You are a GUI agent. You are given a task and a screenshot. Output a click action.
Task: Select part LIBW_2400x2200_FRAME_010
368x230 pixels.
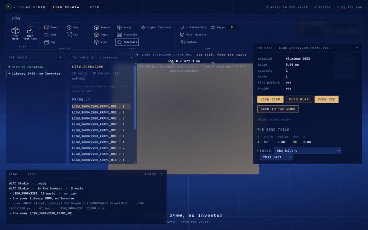(x=101, y=160)
